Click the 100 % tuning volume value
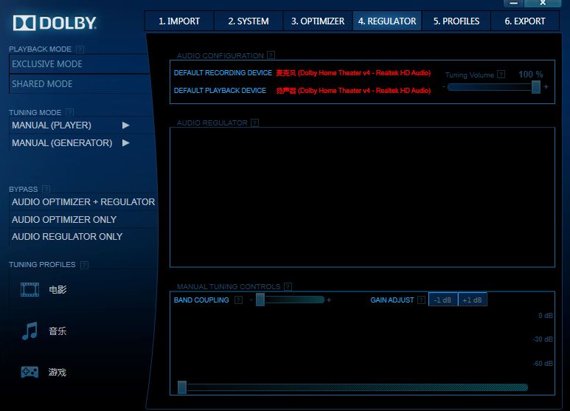Image resolution: width=570 pixels, height=411 pixels. point(531,75)
